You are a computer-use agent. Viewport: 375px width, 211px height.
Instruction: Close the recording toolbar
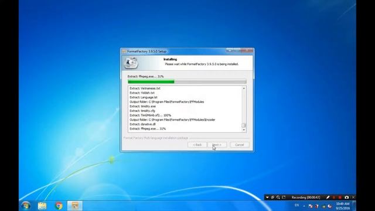point(353,198)
